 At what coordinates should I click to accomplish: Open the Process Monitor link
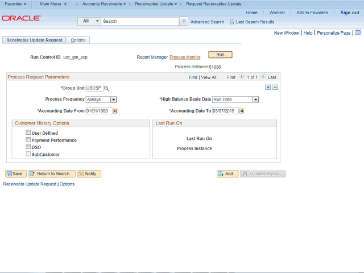click(185, 57)
